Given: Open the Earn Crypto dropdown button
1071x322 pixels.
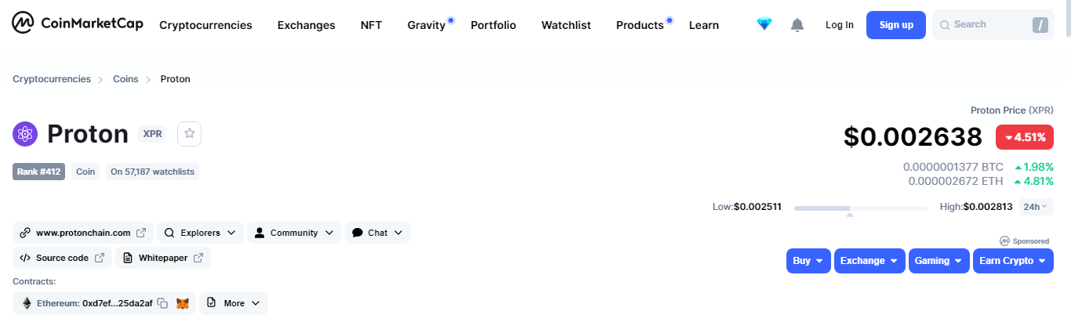Looking at the screenshot, I should [1013, 261].
